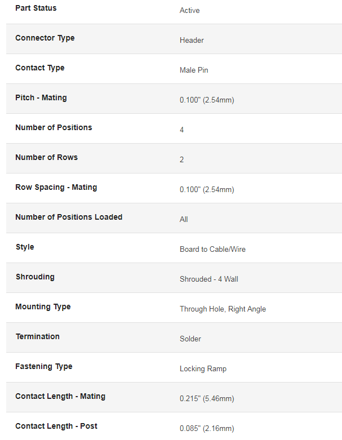The image size is (342, 440).
Task: Select the Shrouded - 4 Wall value
Action: click(209, 279)
